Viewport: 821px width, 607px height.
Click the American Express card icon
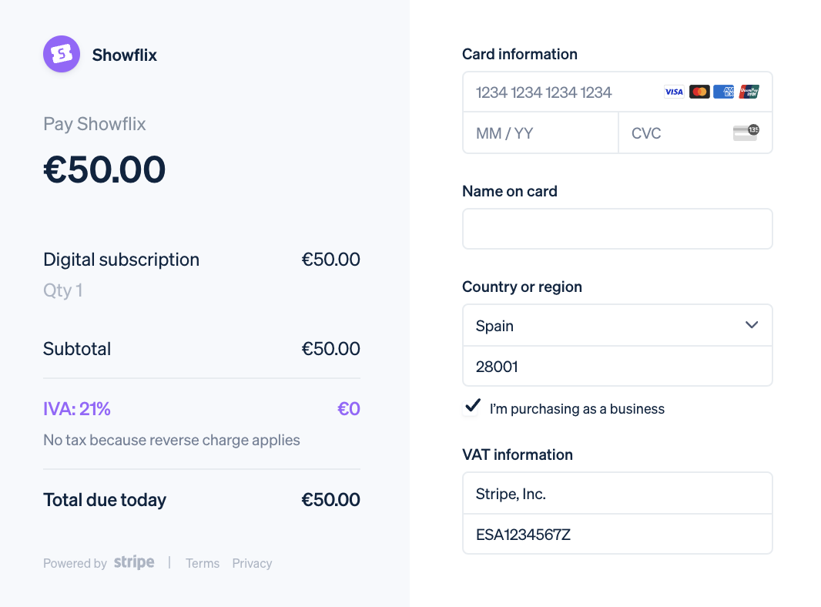[x=724, y=92]
